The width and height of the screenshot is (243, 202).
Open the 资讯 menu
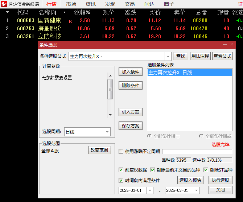[x=91, y=4]
